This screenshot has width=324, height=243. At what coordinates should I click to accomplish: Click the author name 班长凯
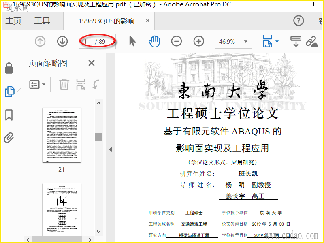point(248,174)
